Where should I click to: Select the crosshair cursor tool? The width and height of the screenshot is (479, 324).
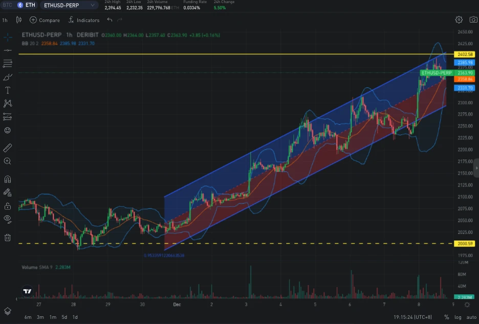pos(8,37)
